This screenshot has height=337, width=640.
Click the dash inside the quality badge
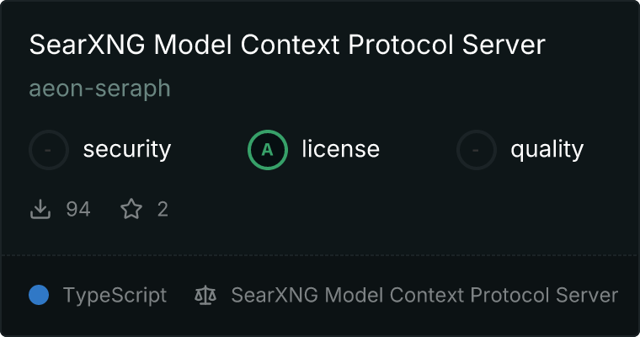click(477, 150)
